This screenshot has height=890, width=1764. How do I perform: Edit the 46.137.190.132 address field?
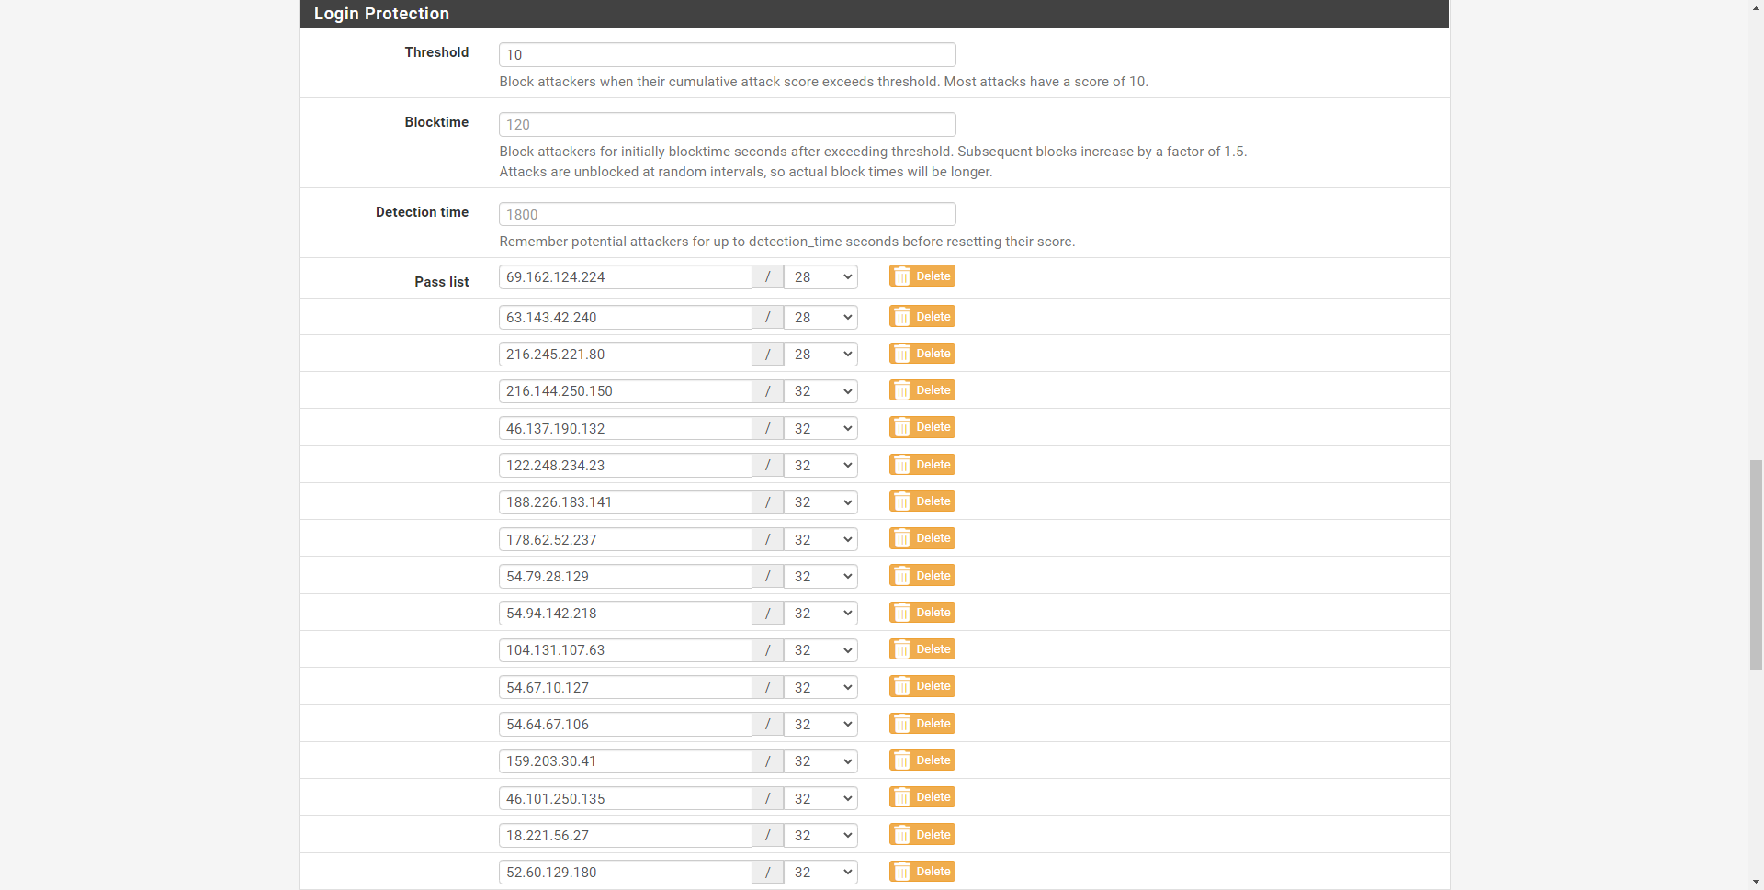point(626,429)
